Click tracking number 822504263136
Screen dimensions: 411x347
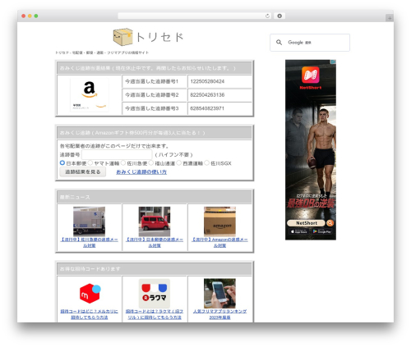[207, 95]
